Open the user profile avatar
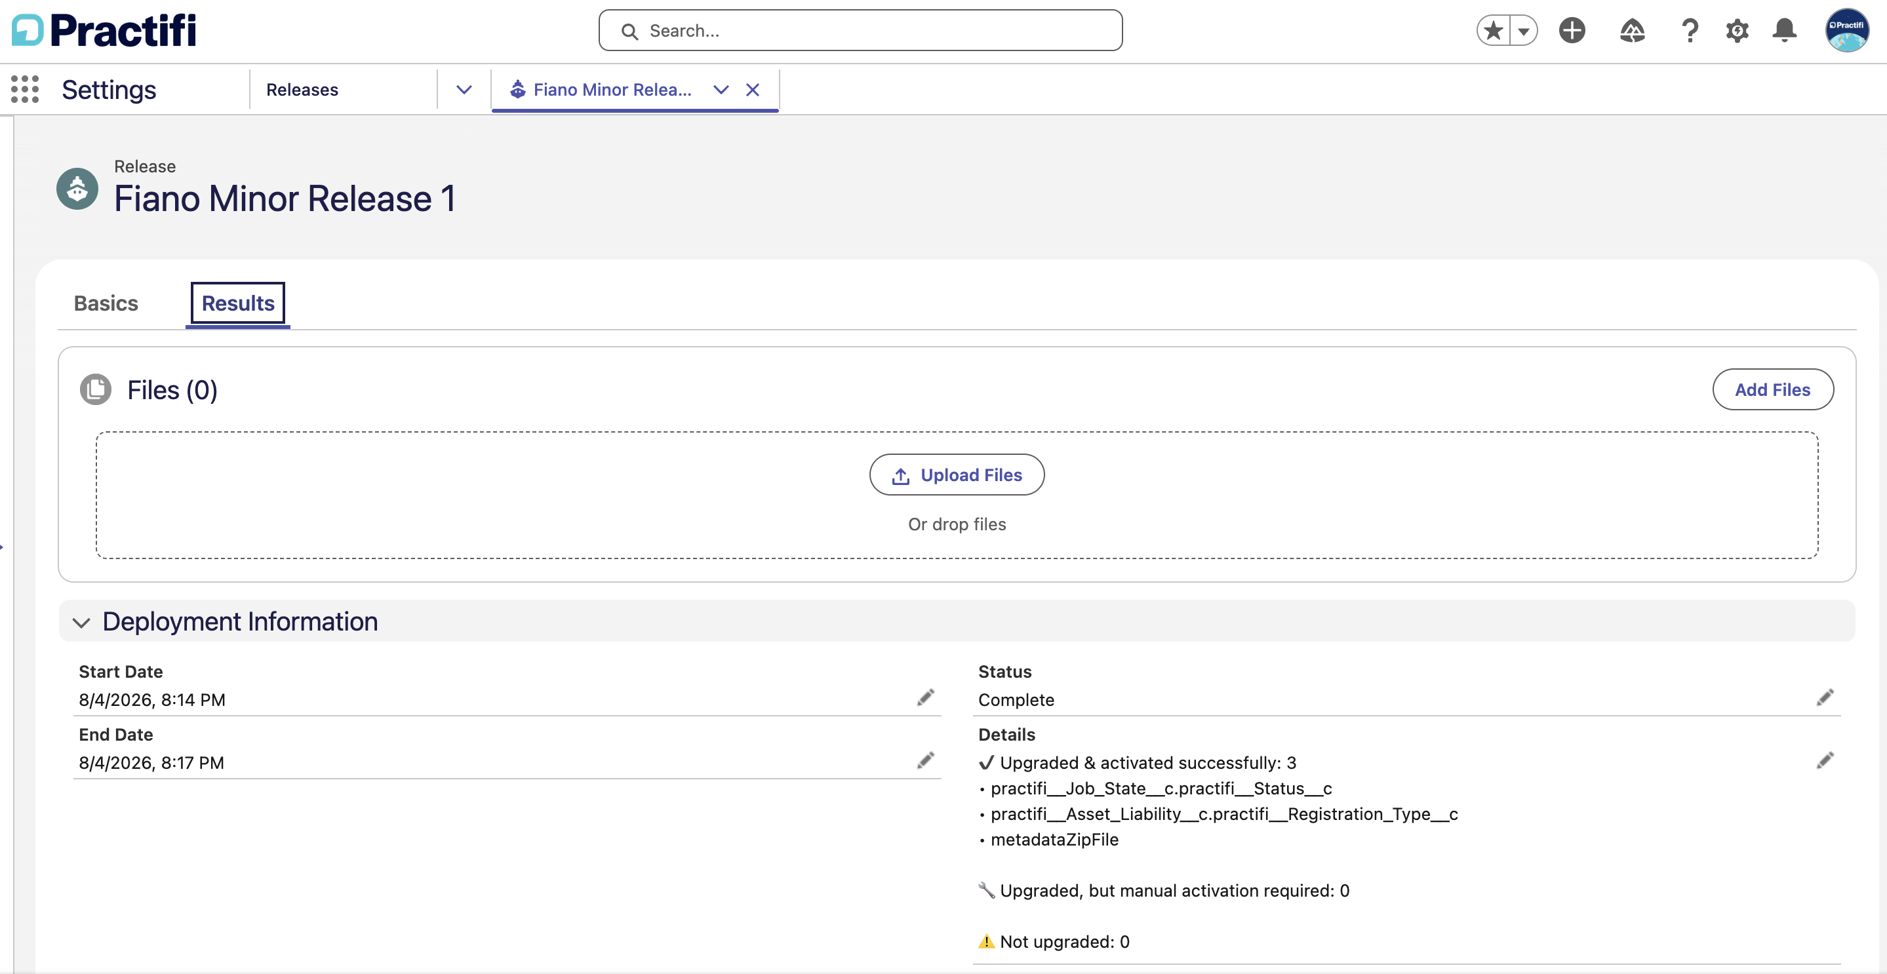Viewport: 1887px width, 974px height. [1847, 31]
